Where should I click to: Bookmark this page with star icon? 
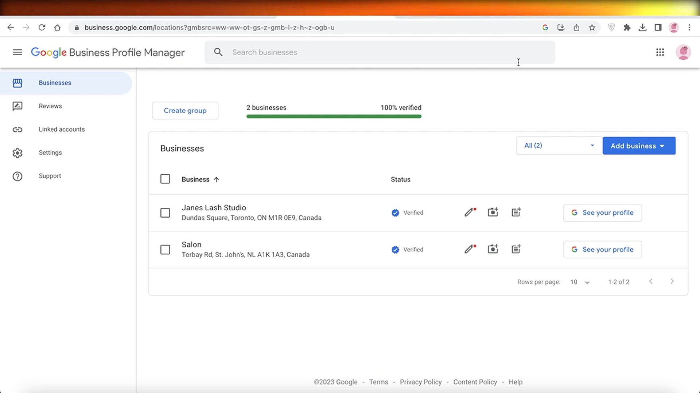coord(592,27)
